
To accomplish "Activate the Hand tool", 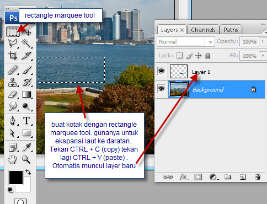I will pos(13,159).
